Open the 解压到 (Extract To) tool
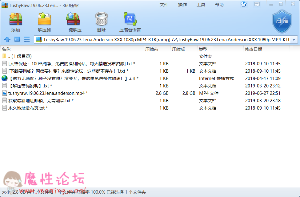300x197 pixels. 44,19
